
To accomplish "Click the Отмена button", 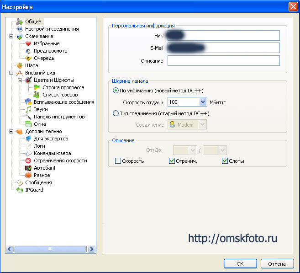I will click(x=277, y=264).
